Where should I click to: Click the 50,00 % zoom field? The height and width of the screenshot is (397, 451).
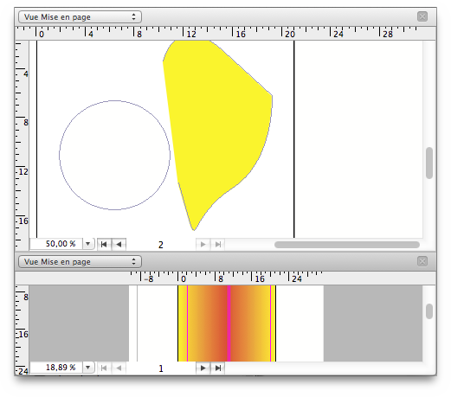tap(56, 244)
